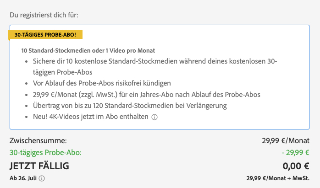This screenshot has height=188, width=320.
Task: Click the '29,99 €/Monat + MwSt.' renewal price
Action: pyautogui.click(x=277, y=178)
